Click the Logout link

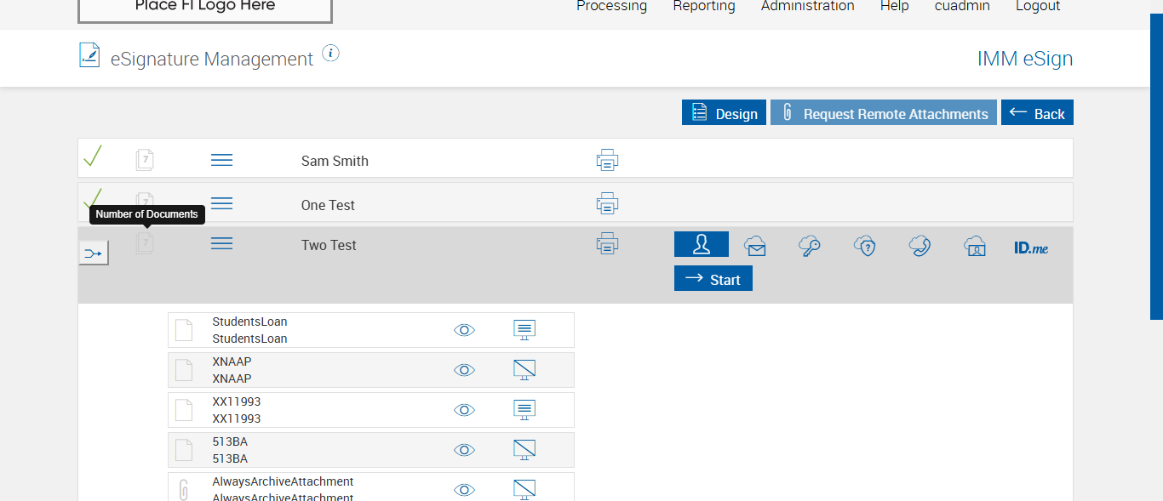1038,7
